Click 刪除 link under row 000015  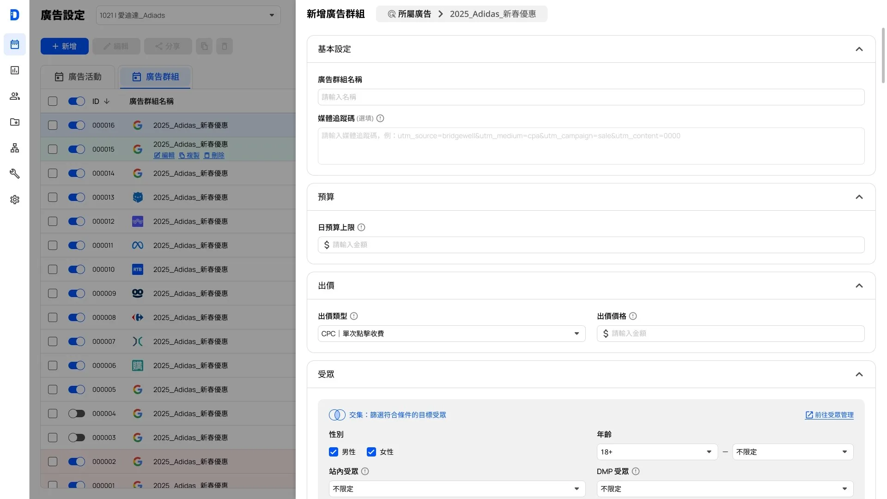(214, 155)
